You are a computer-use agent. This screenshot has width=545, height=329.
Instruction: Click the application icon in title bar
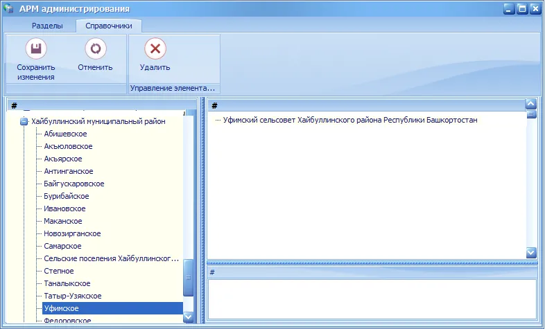pyautogui.click(x=8, y=8)
